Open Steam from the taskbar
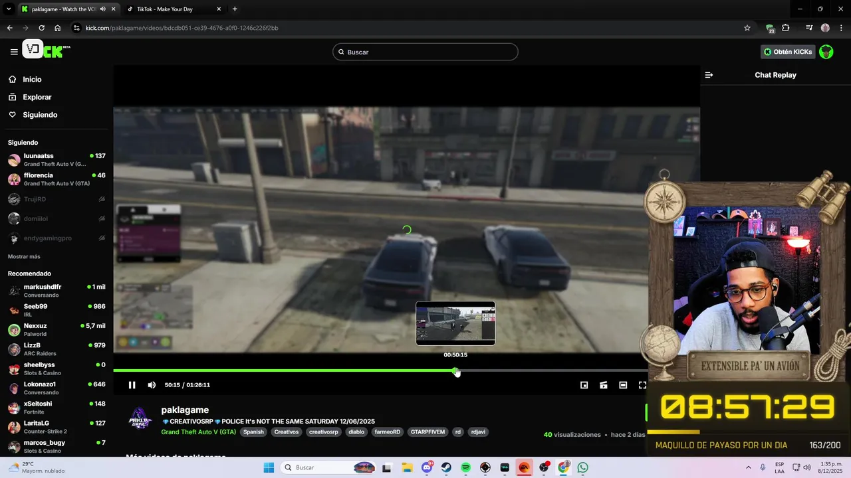851x478 pixels. (x=446, y=467)
